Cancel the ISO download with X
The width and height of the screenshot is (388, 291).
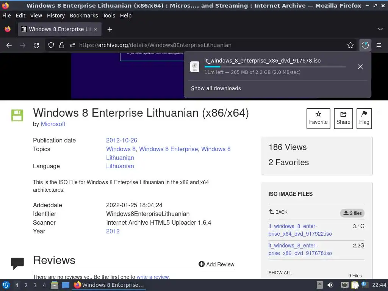pos(360,67)
